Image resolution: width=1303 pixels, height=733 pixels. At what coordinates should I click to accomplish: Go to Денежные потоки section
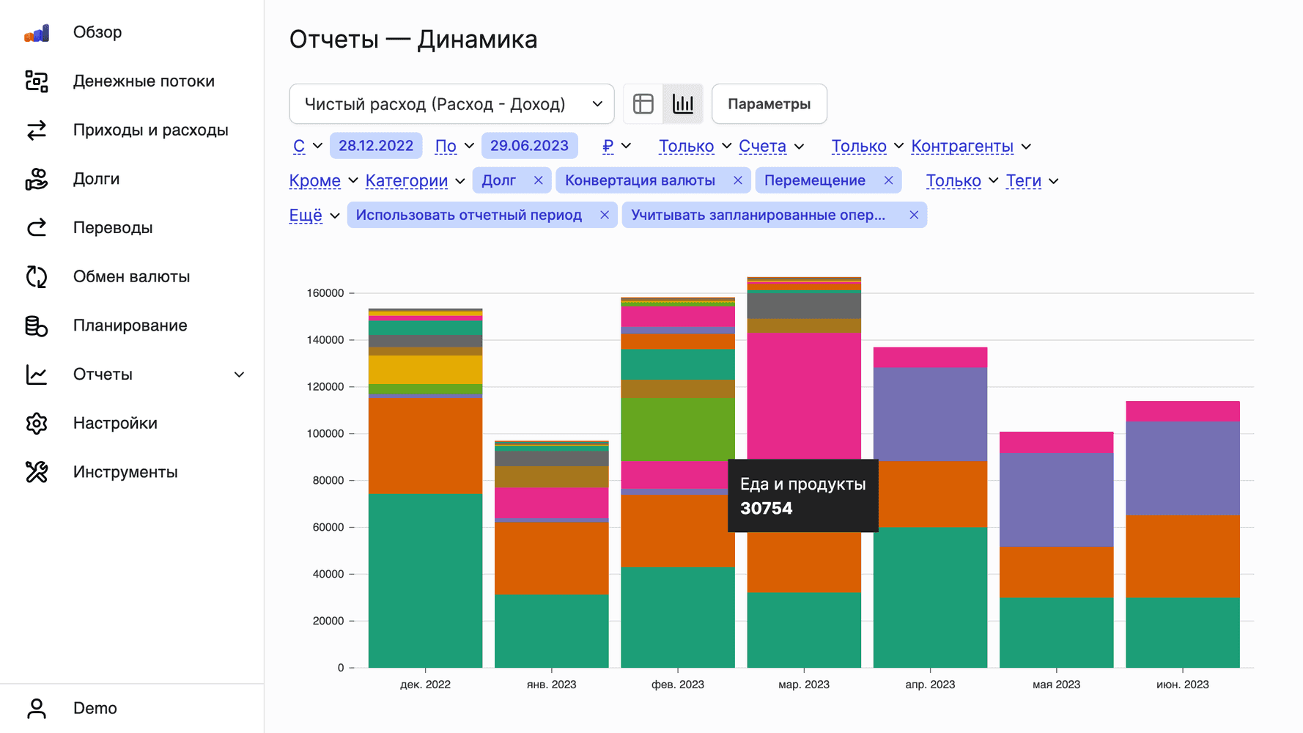pyautogui.click(x=144, y=81)
